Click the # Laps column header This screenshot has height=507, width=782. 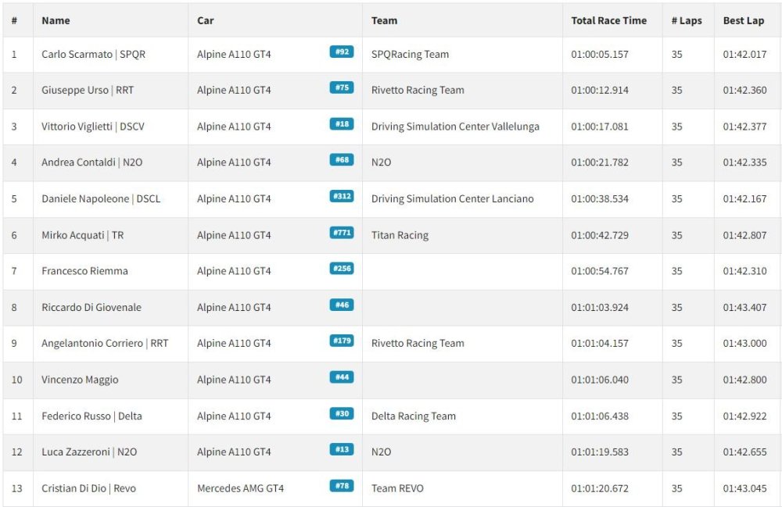pos(687,20)
